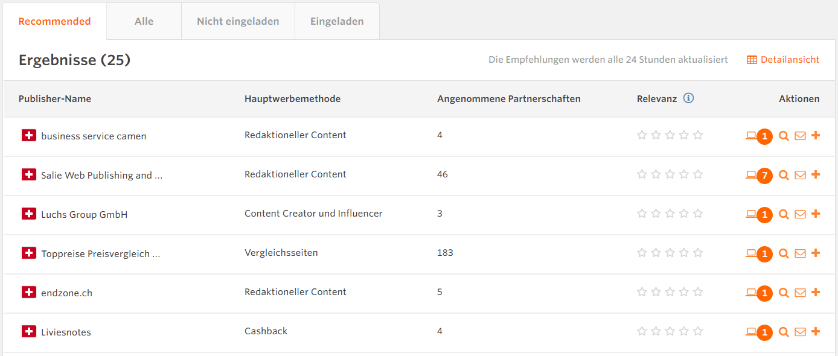Click plus icon in Luchs Group GmbH row
The width and height of the screenshot is (838, 356).
pyautogui.click(x=816, y=214)
